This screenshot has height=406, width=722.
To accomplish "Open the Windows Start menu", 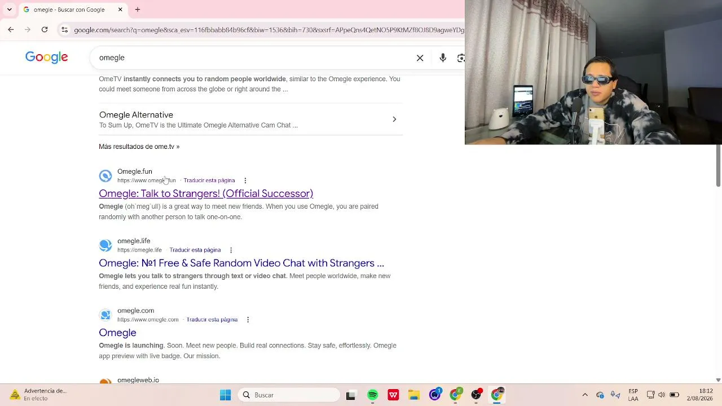I will click(x=225, y=395).
